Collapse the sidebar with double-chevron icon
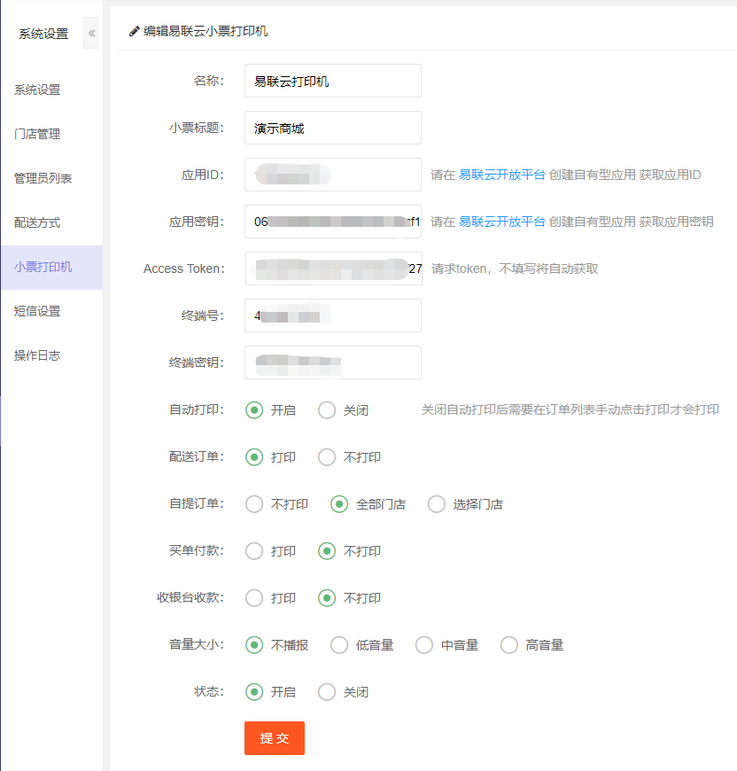 92,33
